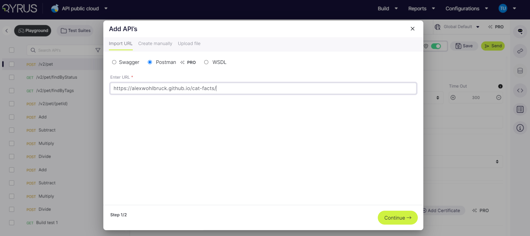Expand the Build dropdown menu

point(387,9)
